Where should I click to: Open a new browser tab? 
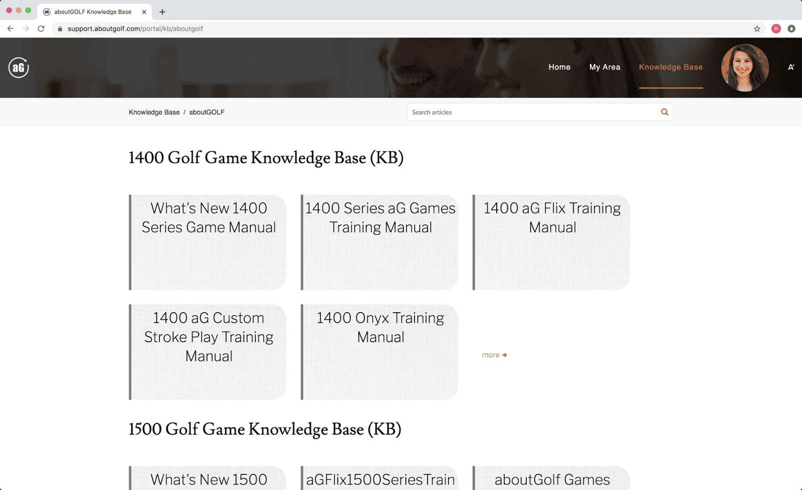coord(162,12)
